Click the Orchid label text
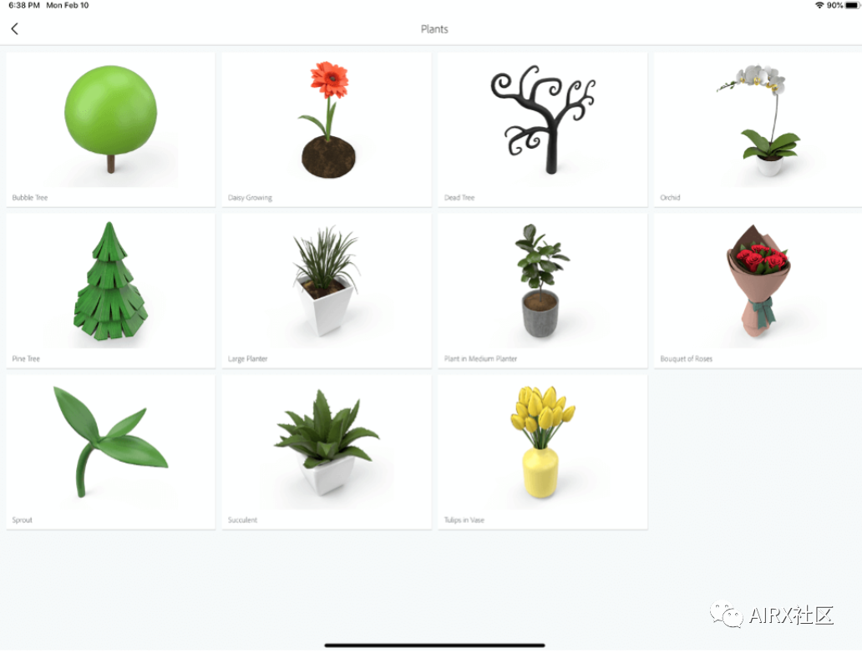 pyautogui.click(x=670, y=198)
